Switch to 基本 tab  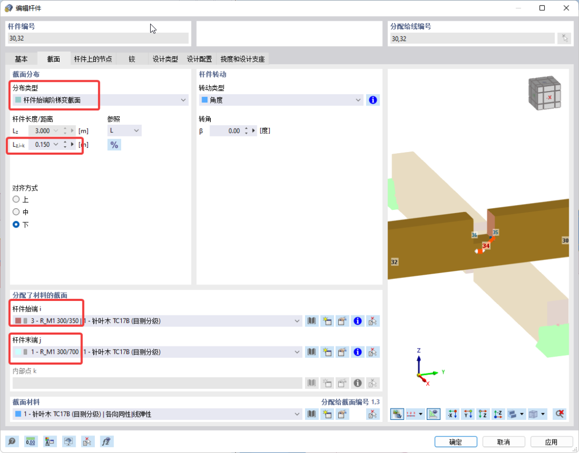point(21,59)
